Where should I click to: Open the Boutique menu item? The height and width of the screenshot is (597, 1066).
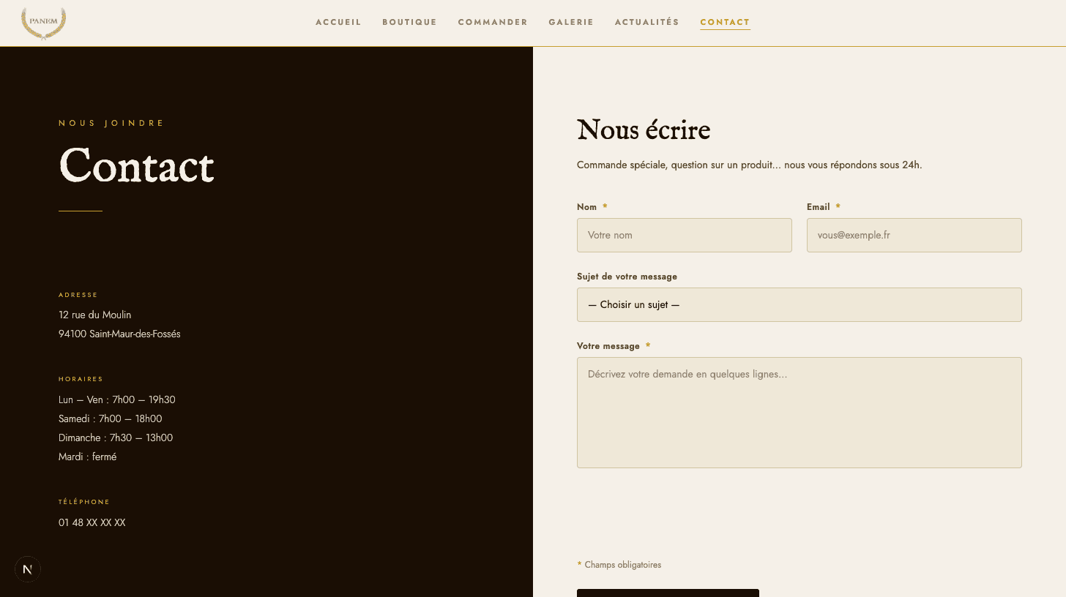[x=409, y=22]
